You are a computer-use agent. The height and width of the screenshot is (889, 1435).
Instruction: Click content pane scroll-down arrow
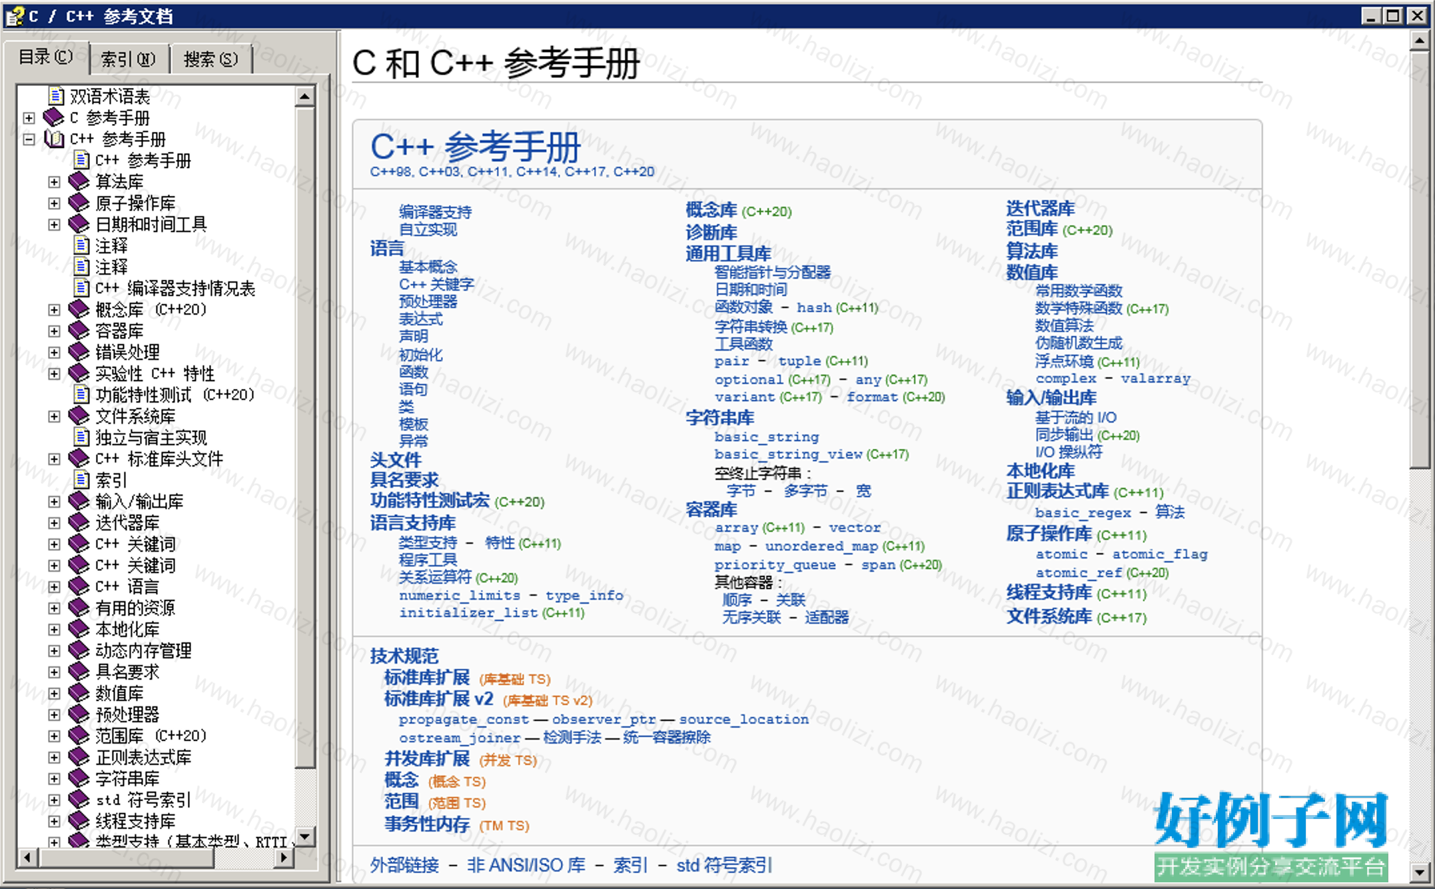point(1418,872)
